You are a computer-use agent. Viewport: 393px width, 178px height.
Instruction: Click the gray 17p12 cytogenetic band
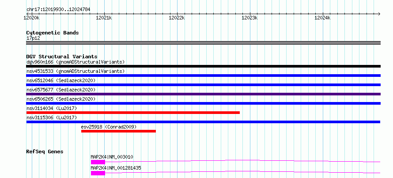(x=203, y=43)
